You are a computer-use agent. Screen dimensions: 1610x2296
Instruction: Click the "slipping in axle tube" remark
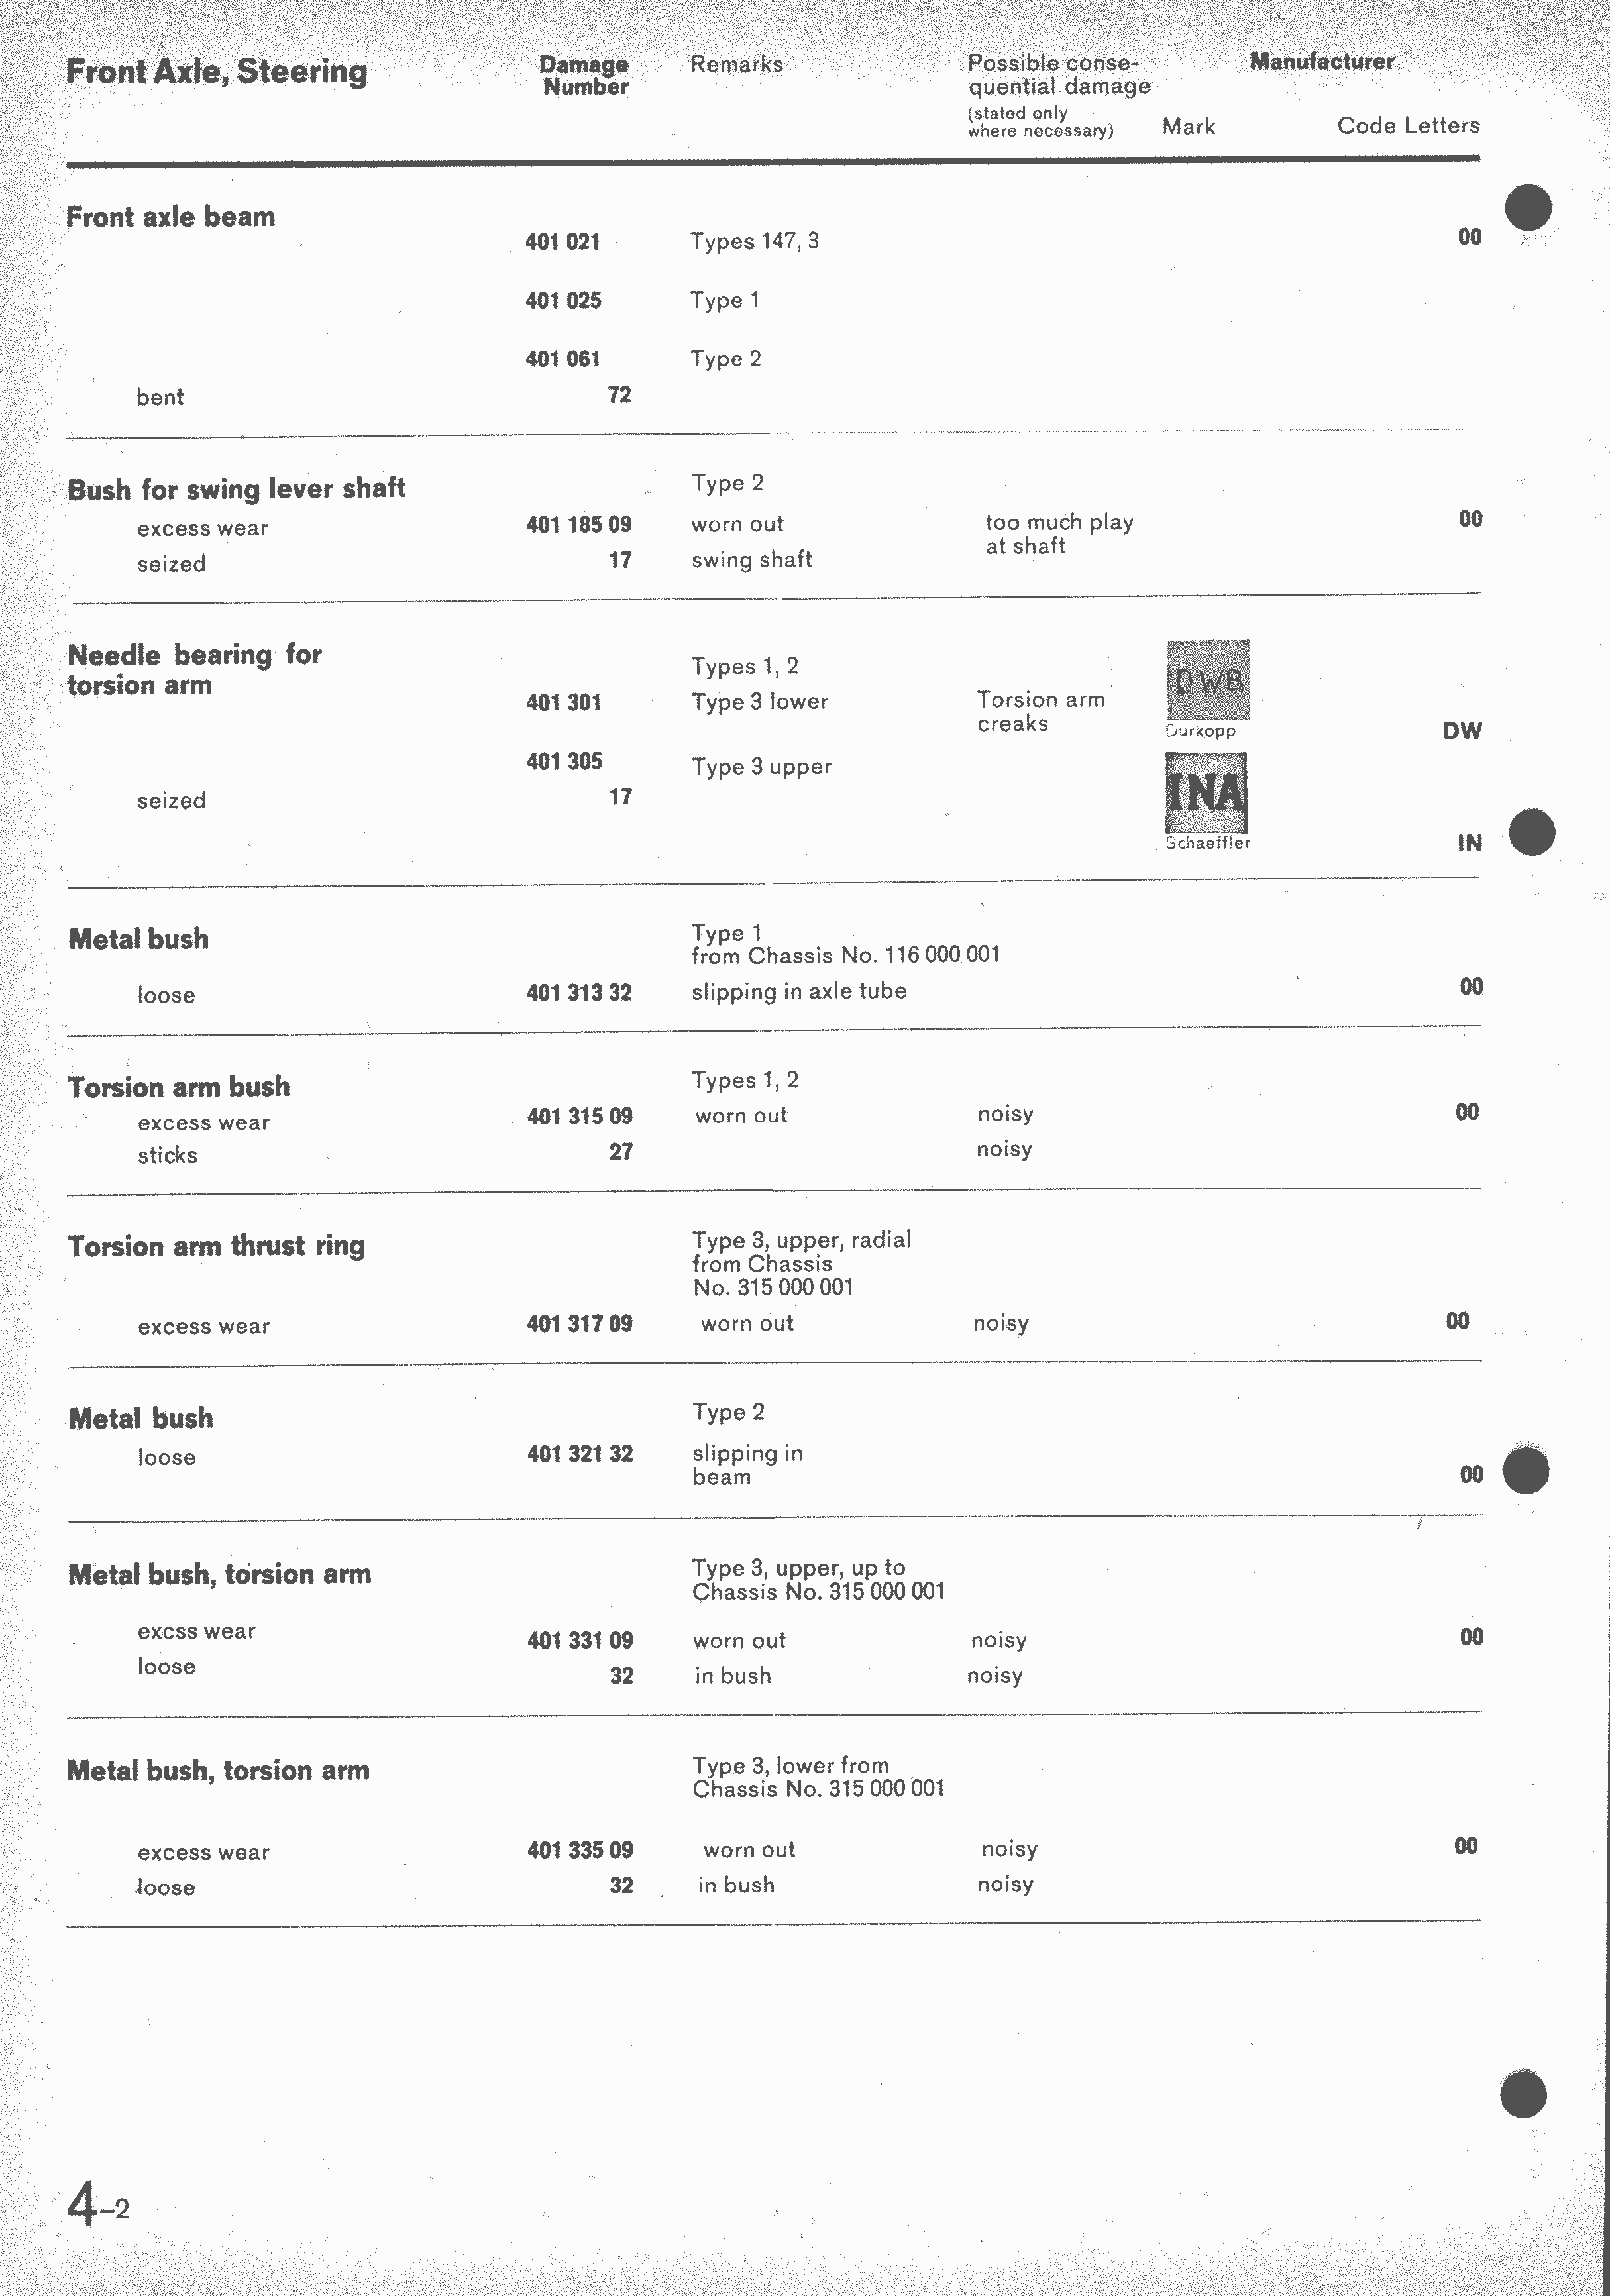point(799,991)
